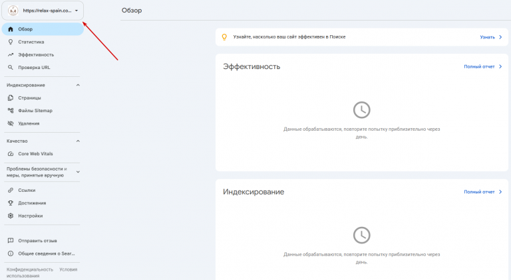
Task: Open the Удаления section
Action: click(x=29, y=123)
